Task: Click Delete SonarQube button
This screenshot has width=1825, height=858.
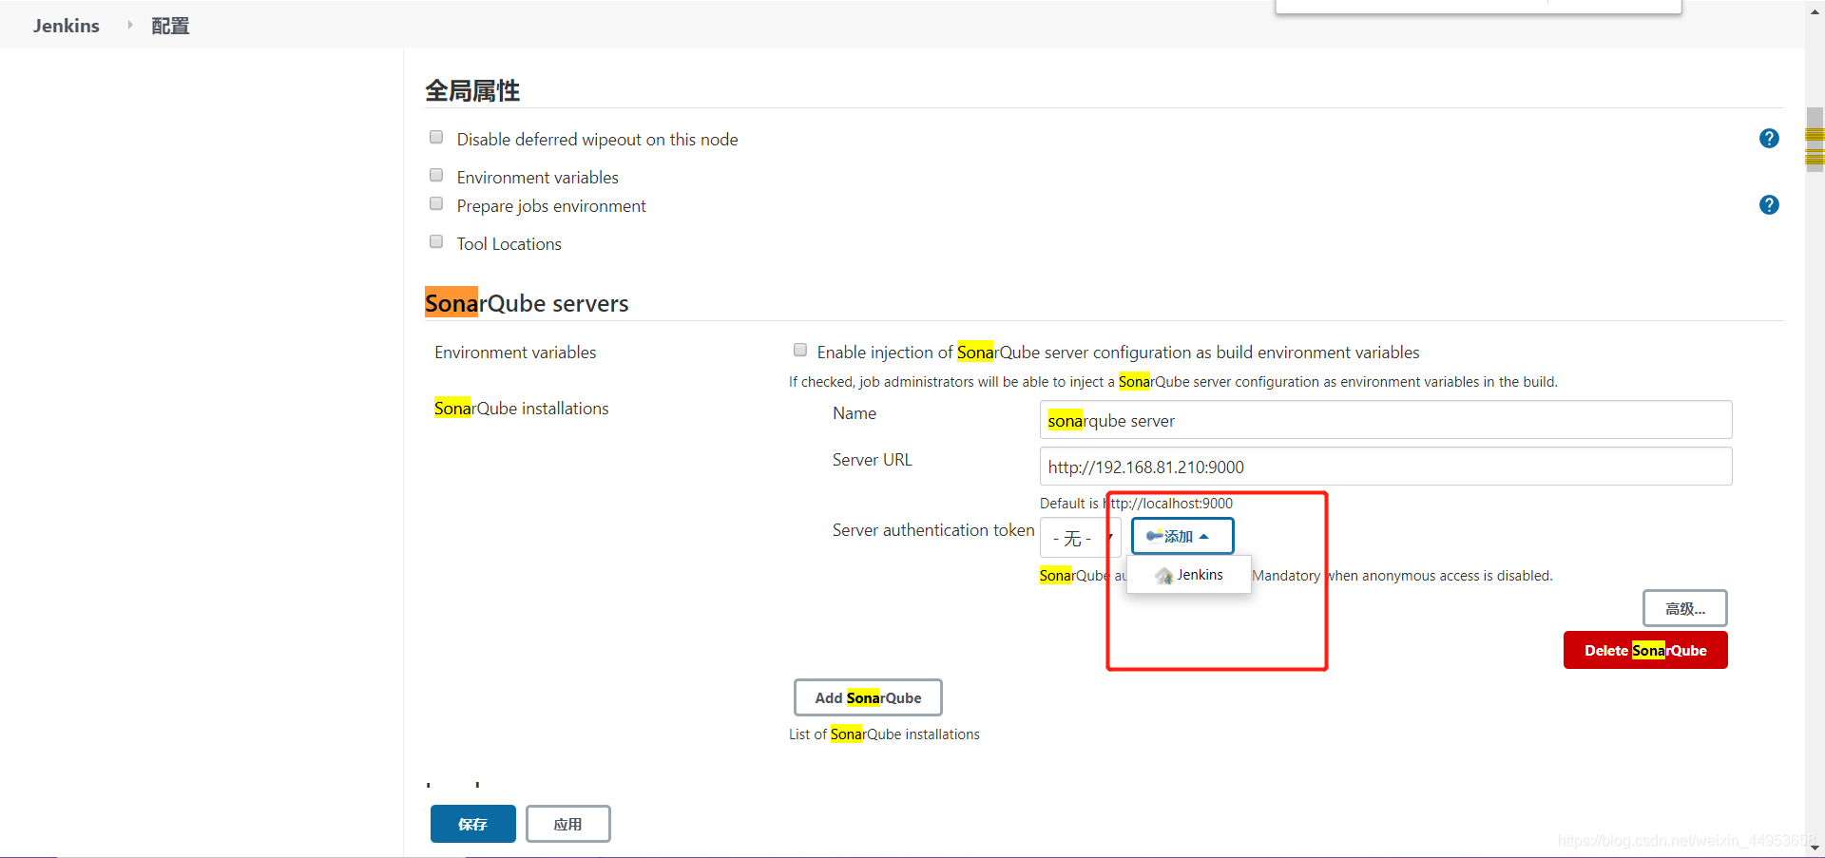Action: point(1645,650)
